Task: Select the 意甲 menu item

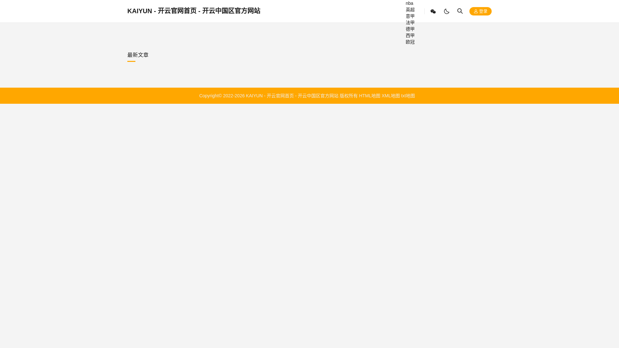Action: 410,16
